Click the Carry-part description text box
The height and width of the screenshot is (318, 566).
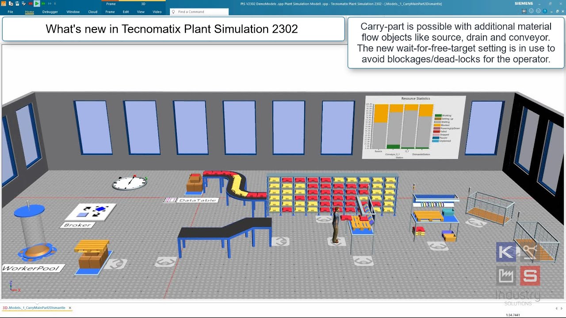[456, 42]
